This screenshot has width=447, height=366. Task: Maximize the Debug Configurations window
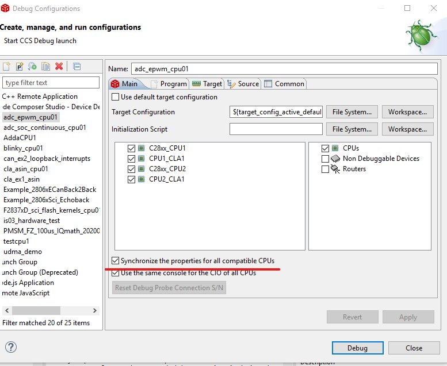click(x=407, y=8)
